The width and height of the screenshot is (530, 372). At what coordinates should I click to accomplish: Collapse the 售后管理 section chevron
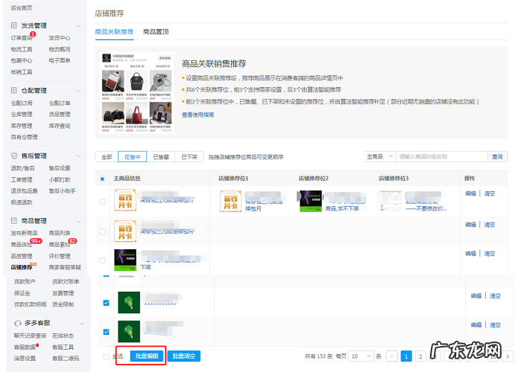78,156
